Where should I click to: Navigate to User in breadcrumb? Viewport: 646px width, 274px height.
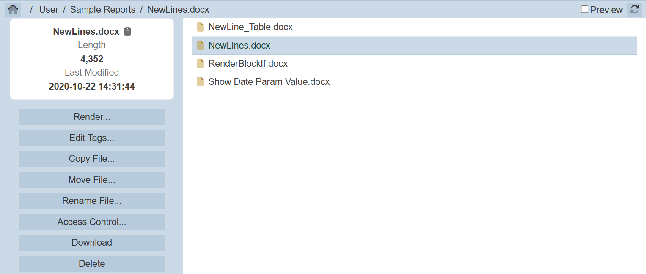pos(49,10)
